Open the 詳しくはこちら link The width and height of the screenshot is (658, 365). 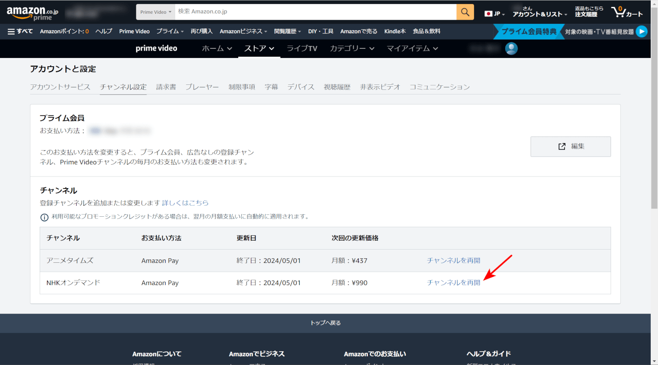(x=185, y=203)
